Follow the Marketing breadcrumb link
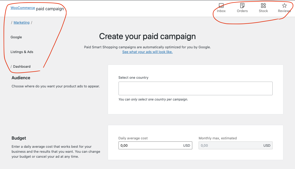The height and width of the screenshot is (169, 295). coord(22,23)
